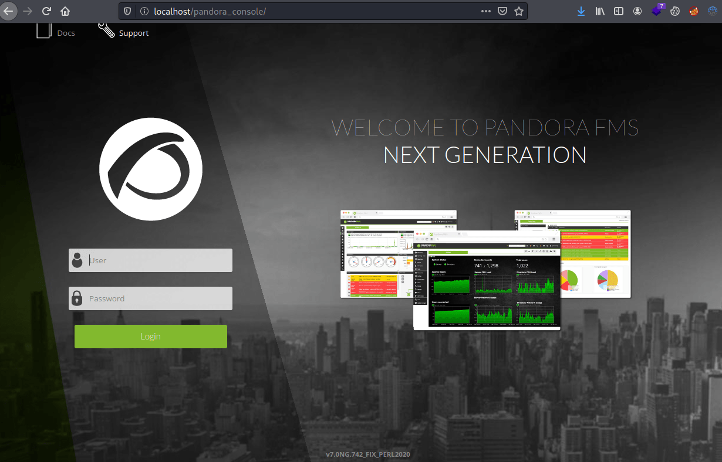The height and width of the screenshot is (462, 722).
Task: Open the tracking protection shield
Action: [x=128, y=11]
